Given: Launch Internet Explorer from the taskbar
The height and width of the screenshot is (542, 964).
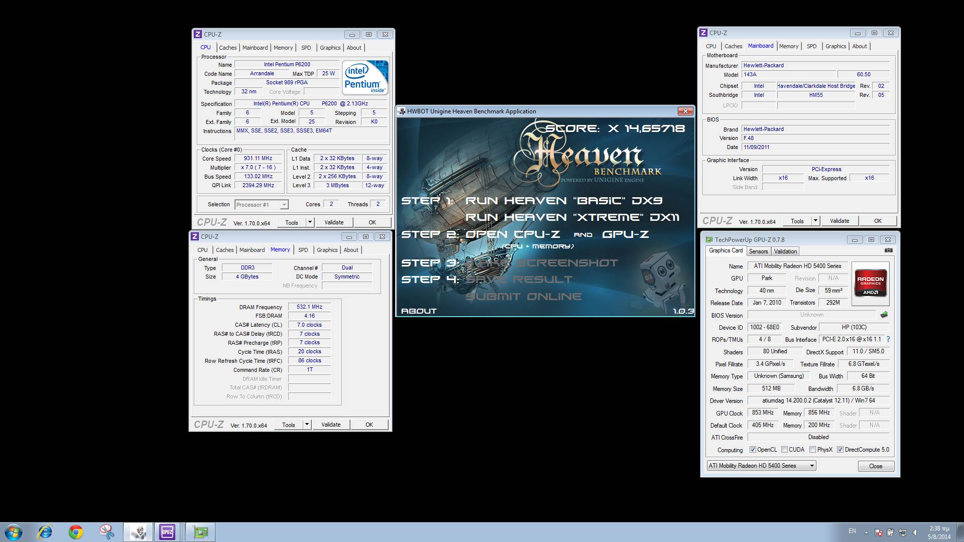Looking at the screenshot, I should click(x=45, y=532).
